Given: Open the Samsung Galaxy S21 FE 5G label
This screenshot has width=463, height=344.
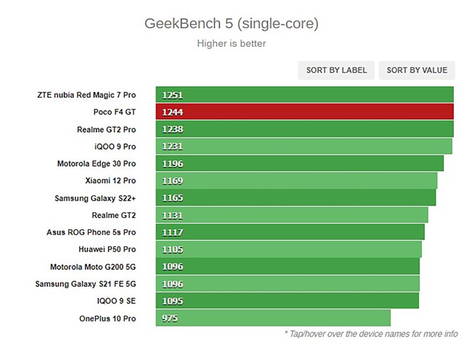Looking at the screenshot, I should pyautogui.click(x=86, y=284).
